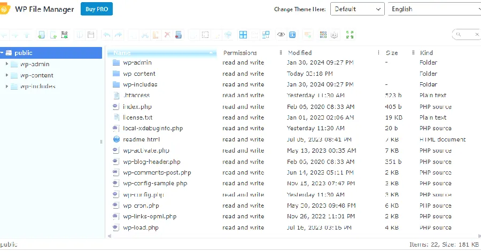The height and width of the screenshot is (252, 481).
Task: Click the horizontal scrollbar left arrow
Action: [x=110, y=236]
